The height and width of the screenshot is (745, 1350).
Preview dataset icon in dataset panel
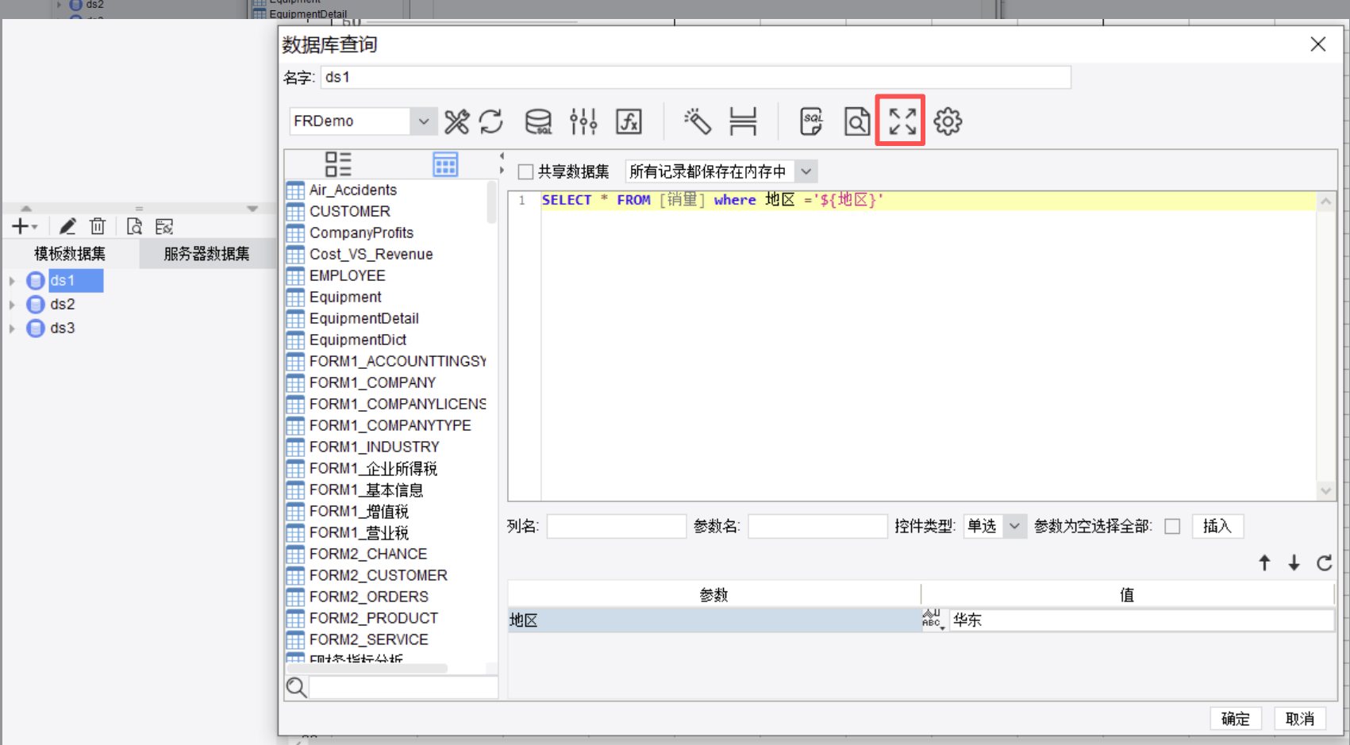(x=134, y=227)
